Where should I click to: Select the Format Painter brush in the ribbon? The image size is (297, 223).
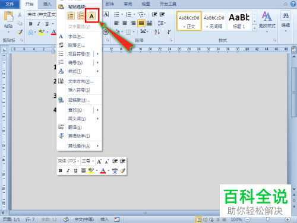click(x=20, y=32)
